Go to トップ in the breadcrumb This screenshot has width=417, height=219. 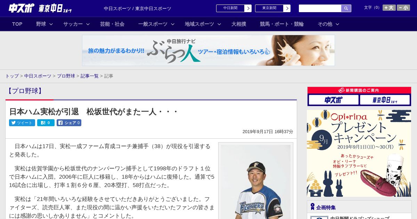click(12, 76)
